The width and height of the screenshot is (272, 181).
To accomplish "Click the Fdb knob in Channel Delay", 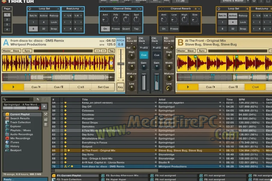I will pyautogui.click(x=116, y=19).
